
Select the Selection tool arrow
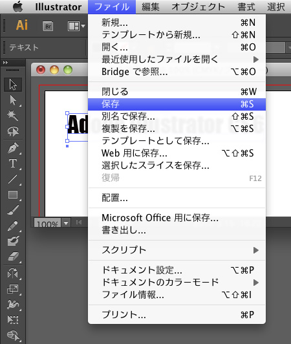pyautogui.click(x=13, y=85)
